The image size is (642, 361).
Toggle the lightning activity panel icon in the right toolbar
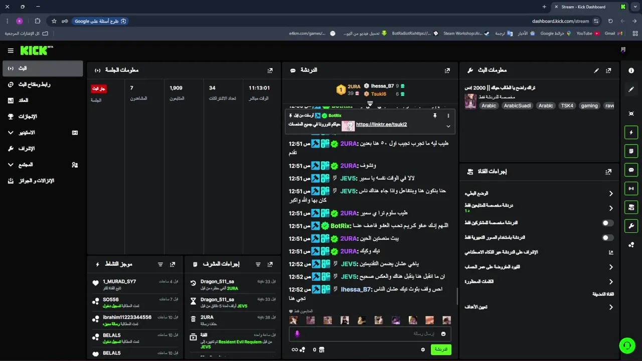pyautogui.click(x=631, y=133)
